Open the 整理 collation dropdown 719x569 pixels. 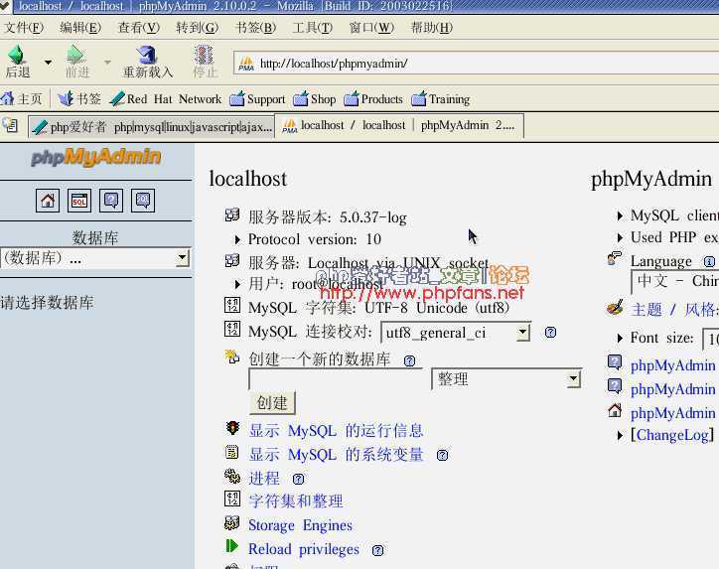(506, 379)
